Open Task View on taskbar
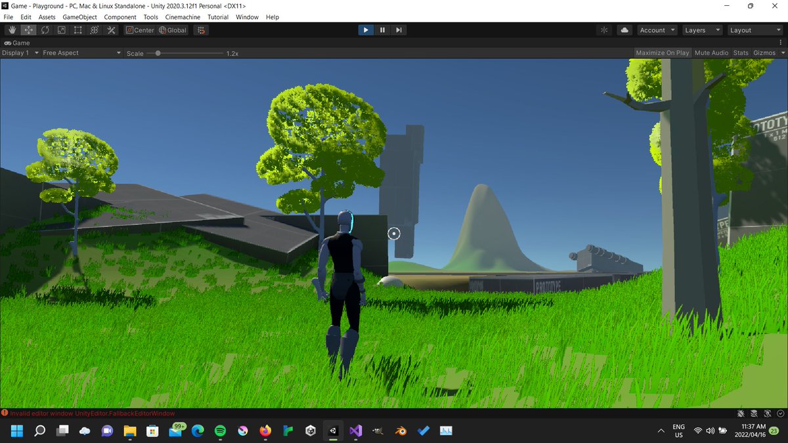This screenshot has width=788, height=443. click(x=62, y=431)
